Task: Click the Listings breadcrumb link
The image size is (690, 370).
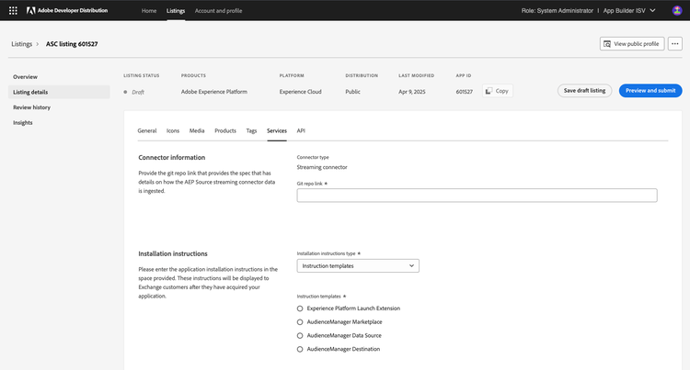Action: point(21,44)
